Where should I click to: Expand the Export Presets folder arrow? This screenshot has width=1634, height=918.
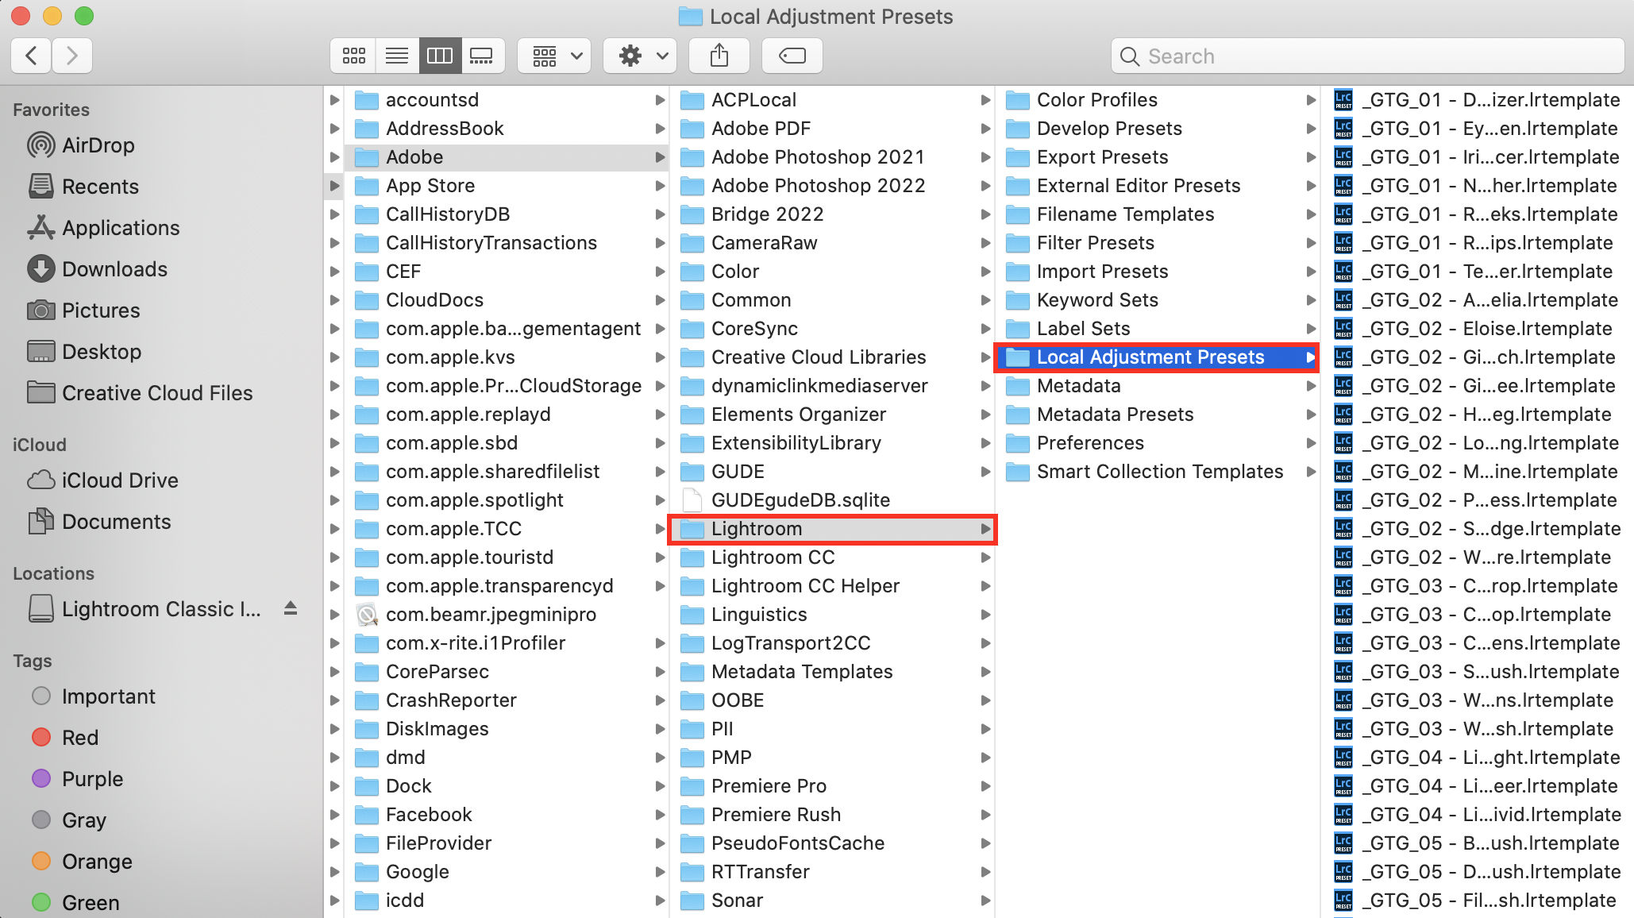1311,157
